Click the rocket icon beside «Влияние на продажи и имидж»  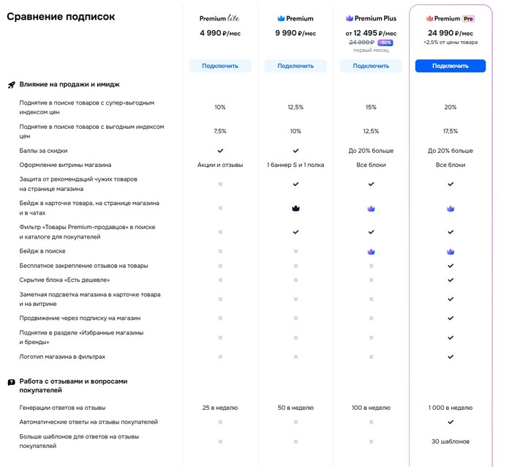pos(12,85)
